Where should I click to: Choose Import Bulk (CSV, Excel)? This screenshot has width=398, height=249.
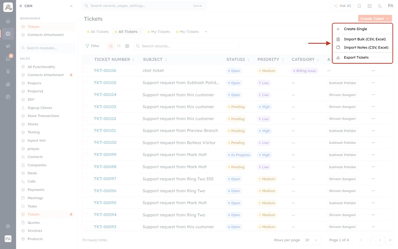362,39
